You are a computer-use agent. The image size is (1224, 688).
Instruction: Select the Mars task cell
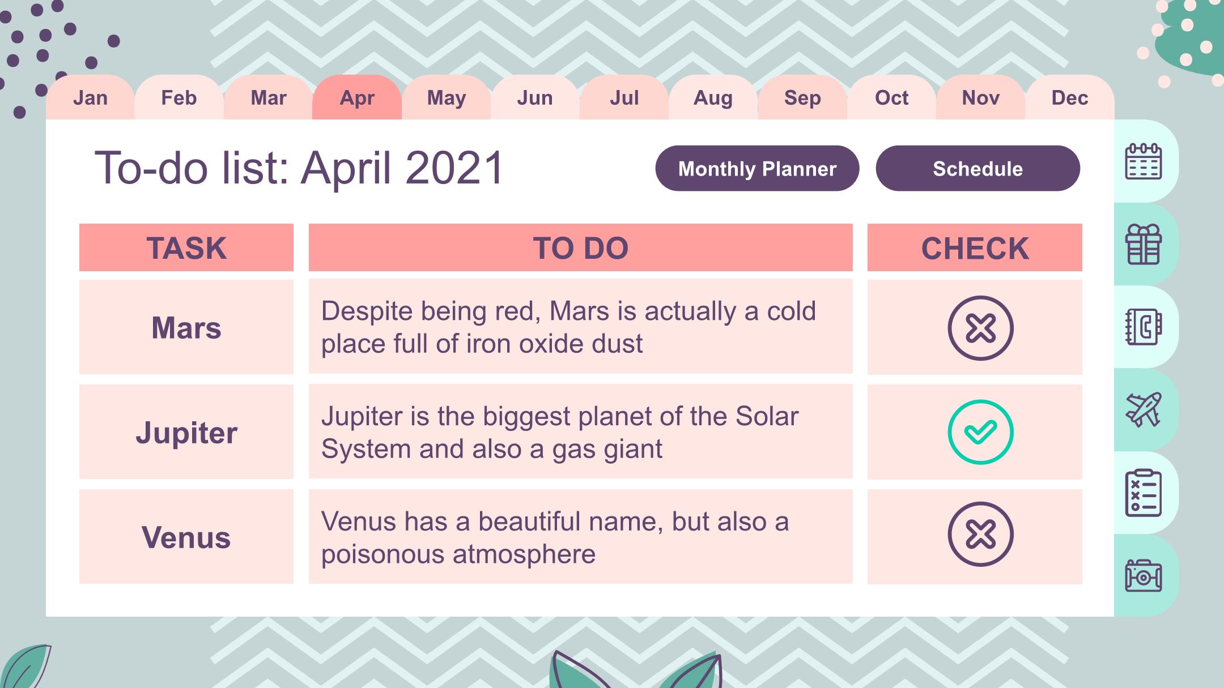186,327
